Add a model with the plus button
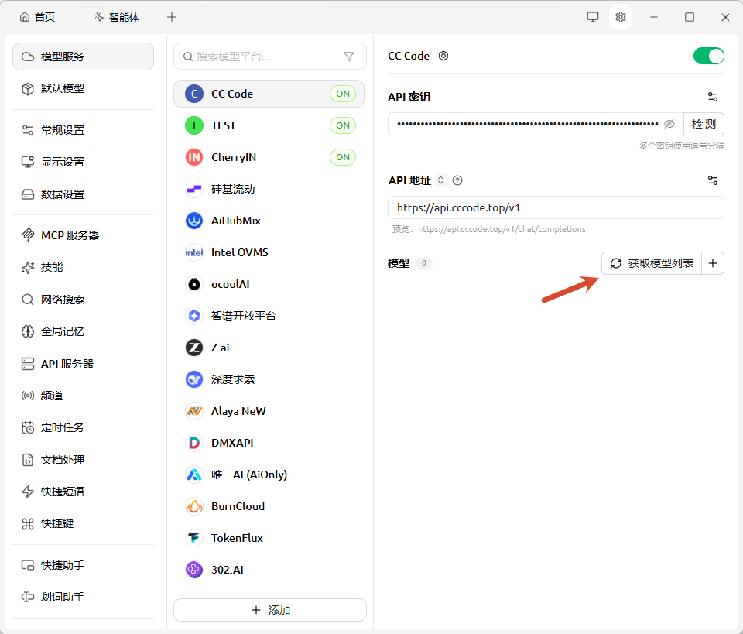 713,263
